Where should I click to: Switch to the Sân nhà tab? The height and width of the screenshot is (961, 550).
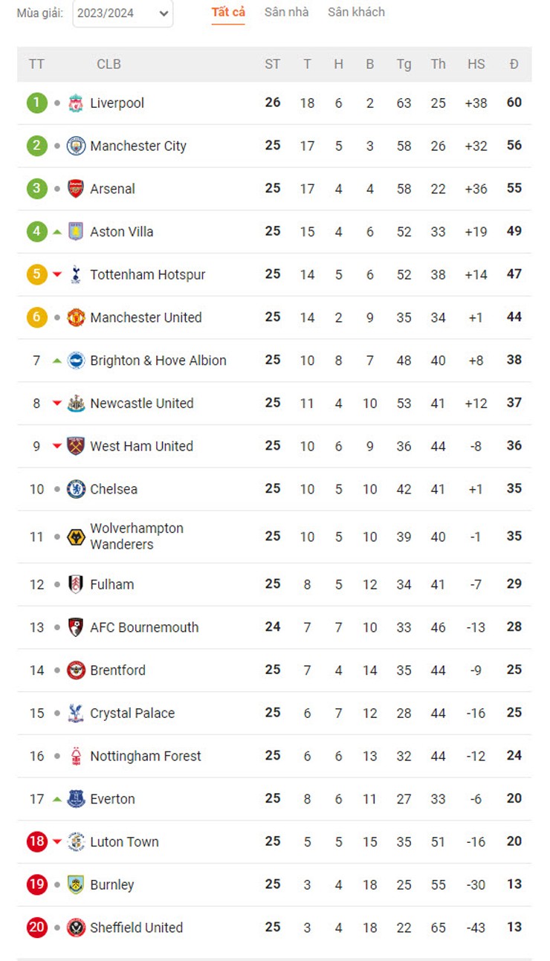coord(286,12)
